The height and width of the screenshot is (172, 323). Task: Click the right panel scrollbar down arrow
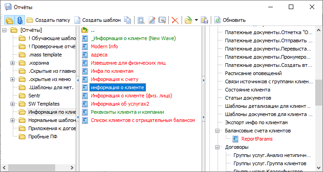[318, 167]
